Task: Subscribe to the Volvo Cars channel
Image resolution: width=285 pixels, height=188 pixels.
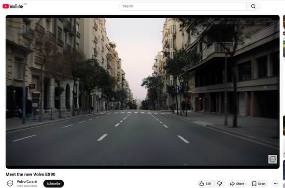Action: 54,184
